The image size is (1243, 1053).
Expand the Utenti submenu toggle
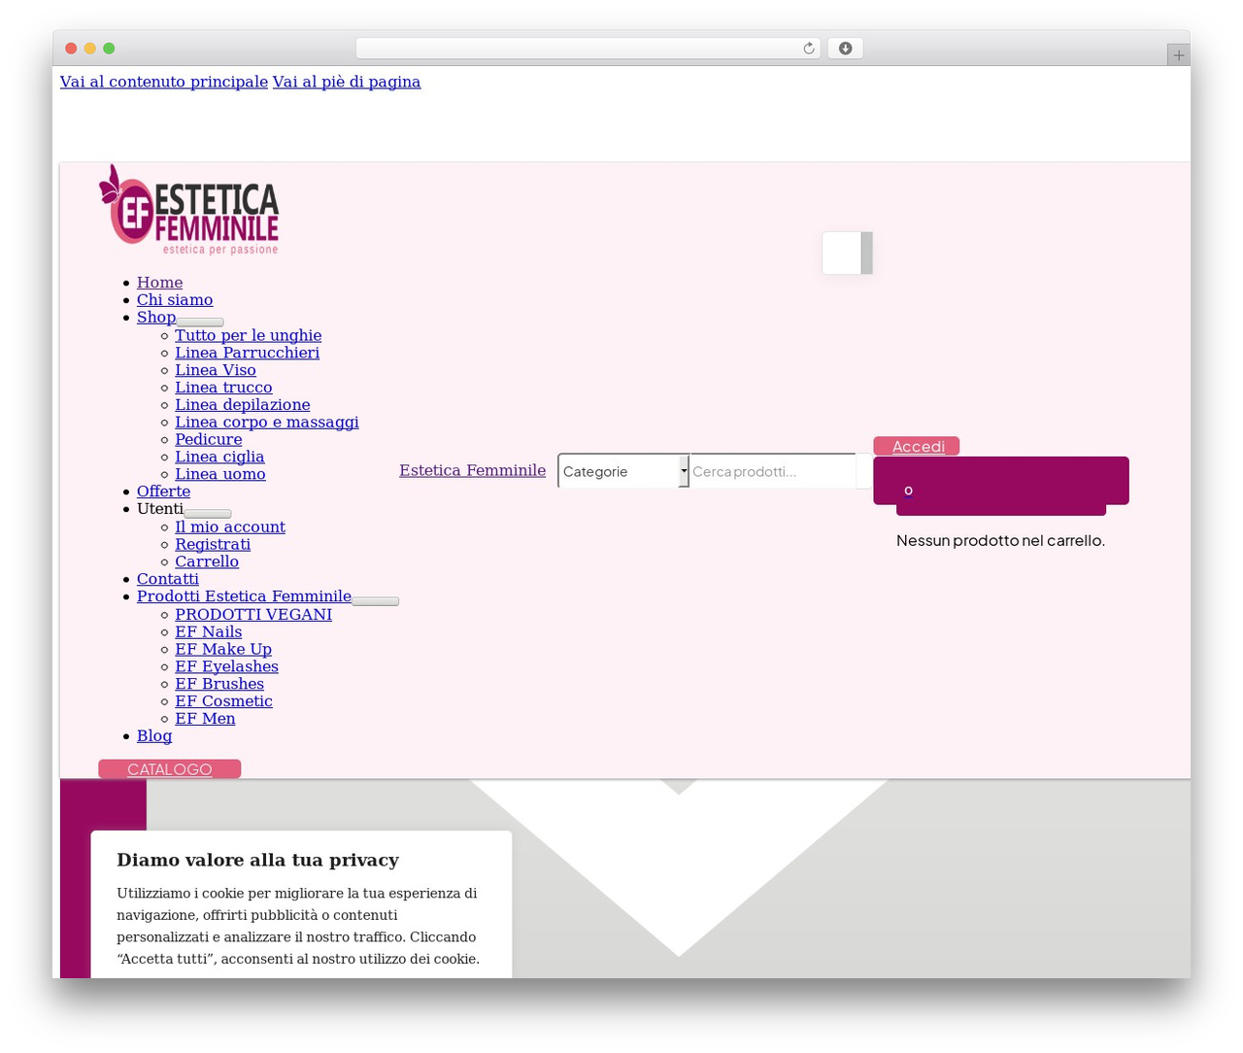click(208, 513)
